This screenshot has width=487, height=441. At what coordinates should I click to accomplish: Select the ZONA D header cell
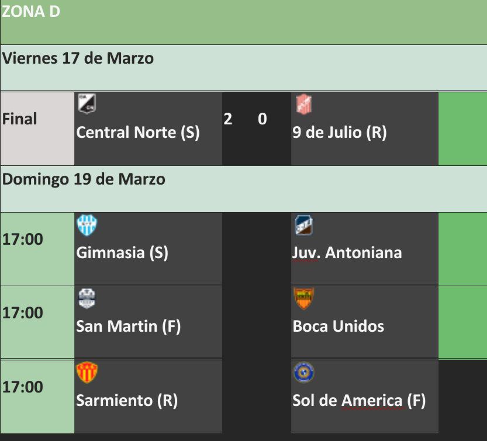[x=243, y=22]
